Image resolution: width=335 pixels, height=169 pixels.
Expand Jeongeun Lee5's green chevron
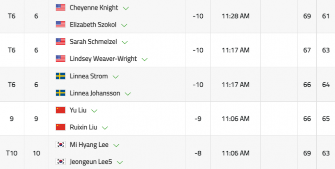pyautogui.click(x=120, y=162)
